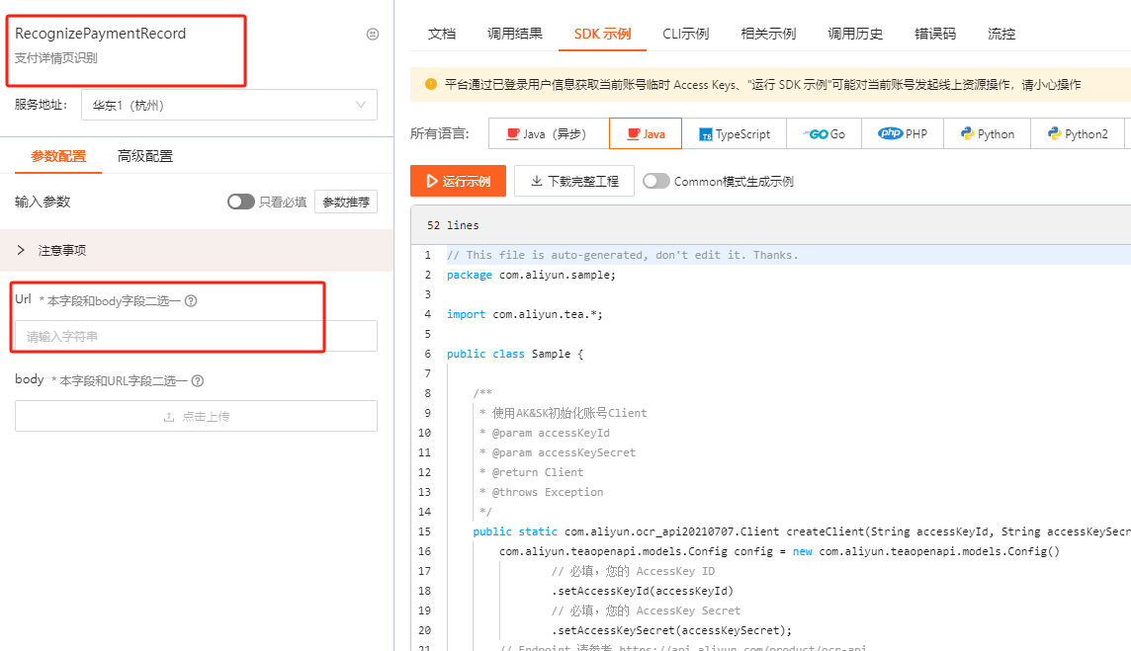Open the Url field help question icon

(191, 300)
